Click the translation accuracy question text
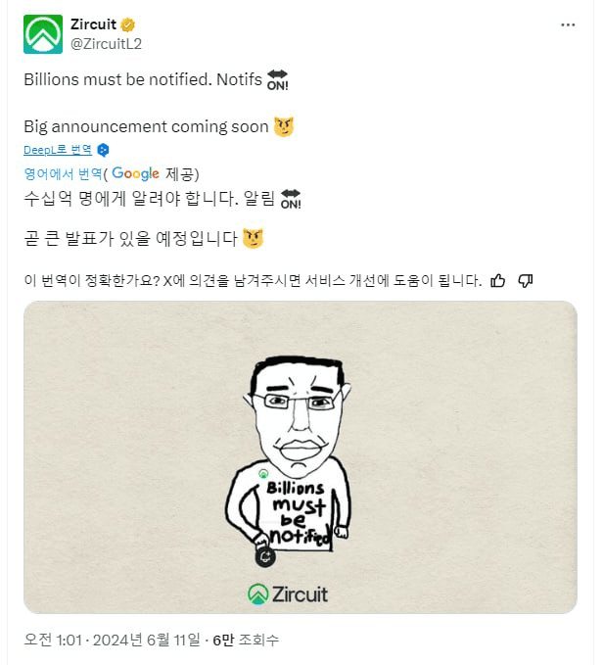 click(x=252, y=281)
